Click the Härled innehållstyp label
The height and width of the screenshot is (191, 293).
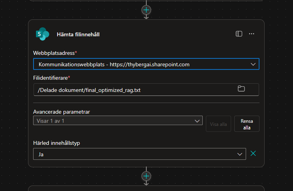pyautogui.click(x=56, y=143)
